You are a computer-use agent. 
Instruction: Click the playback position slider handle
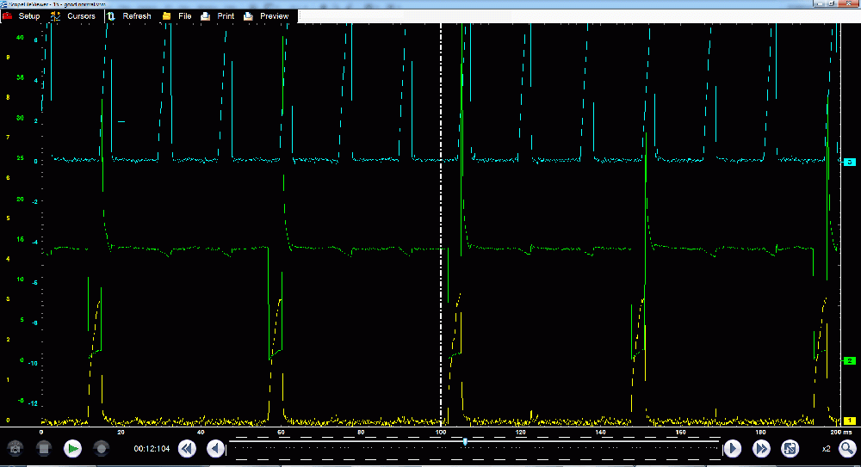[465, 442]
